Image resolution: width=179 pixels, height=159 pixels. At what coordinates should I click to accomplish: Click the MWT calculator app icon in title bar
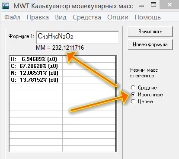pos(5,6)
